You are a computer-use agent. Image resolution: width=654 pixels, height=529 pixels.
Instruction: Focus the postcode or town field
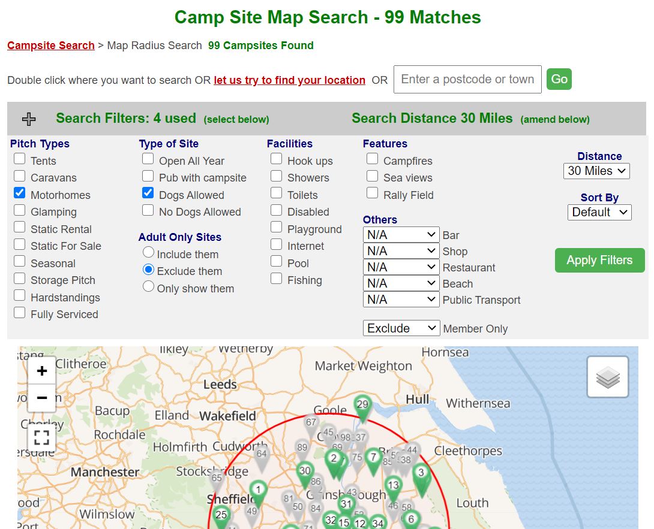467,80
